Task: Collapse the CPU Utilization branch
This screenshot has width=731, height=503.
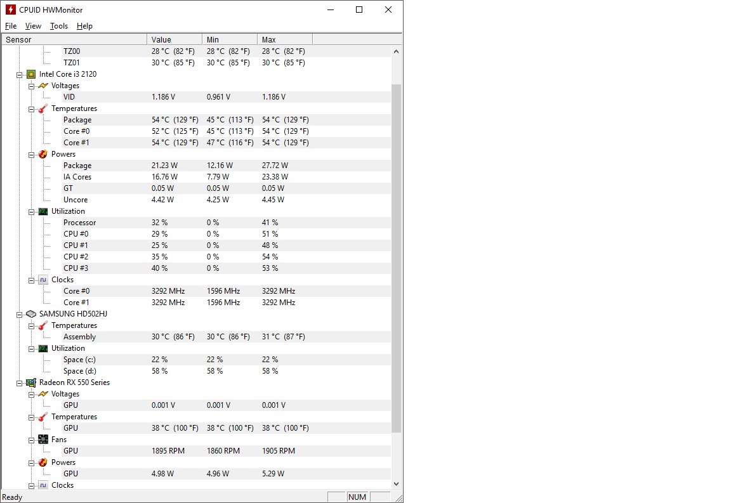Action: click(x=31, y=212)
